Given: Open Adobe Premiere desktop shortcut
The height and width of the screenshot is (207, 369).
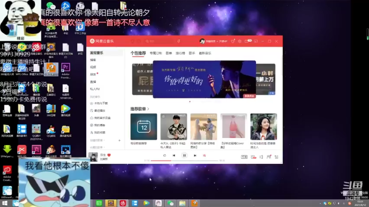Looking at the screenshot, I should [x=65, y=70].
